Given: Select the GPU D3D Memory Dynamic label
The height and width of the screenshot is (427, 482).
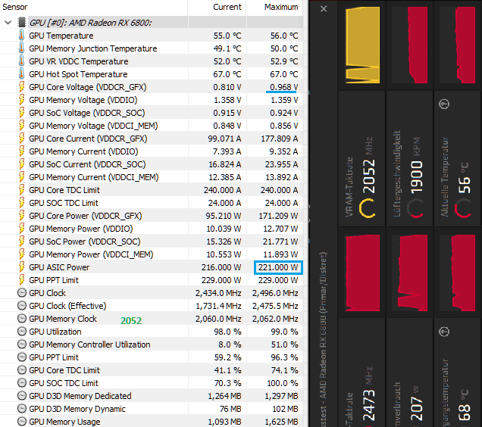Looking at the screenshot, I should point(77,409).
